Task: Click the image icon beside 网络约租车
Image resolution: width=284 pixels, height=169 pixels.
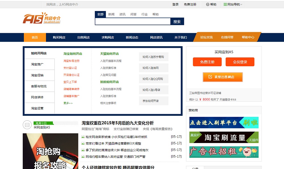Action: [x=83, y=157]
